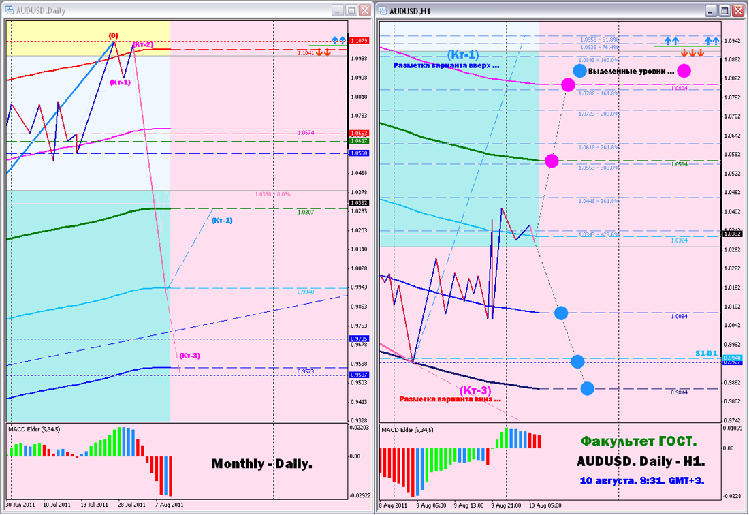Click the 1.0564 green level label
The height and width of the screenshot is (515, 749).
click(x=680, y=164)
